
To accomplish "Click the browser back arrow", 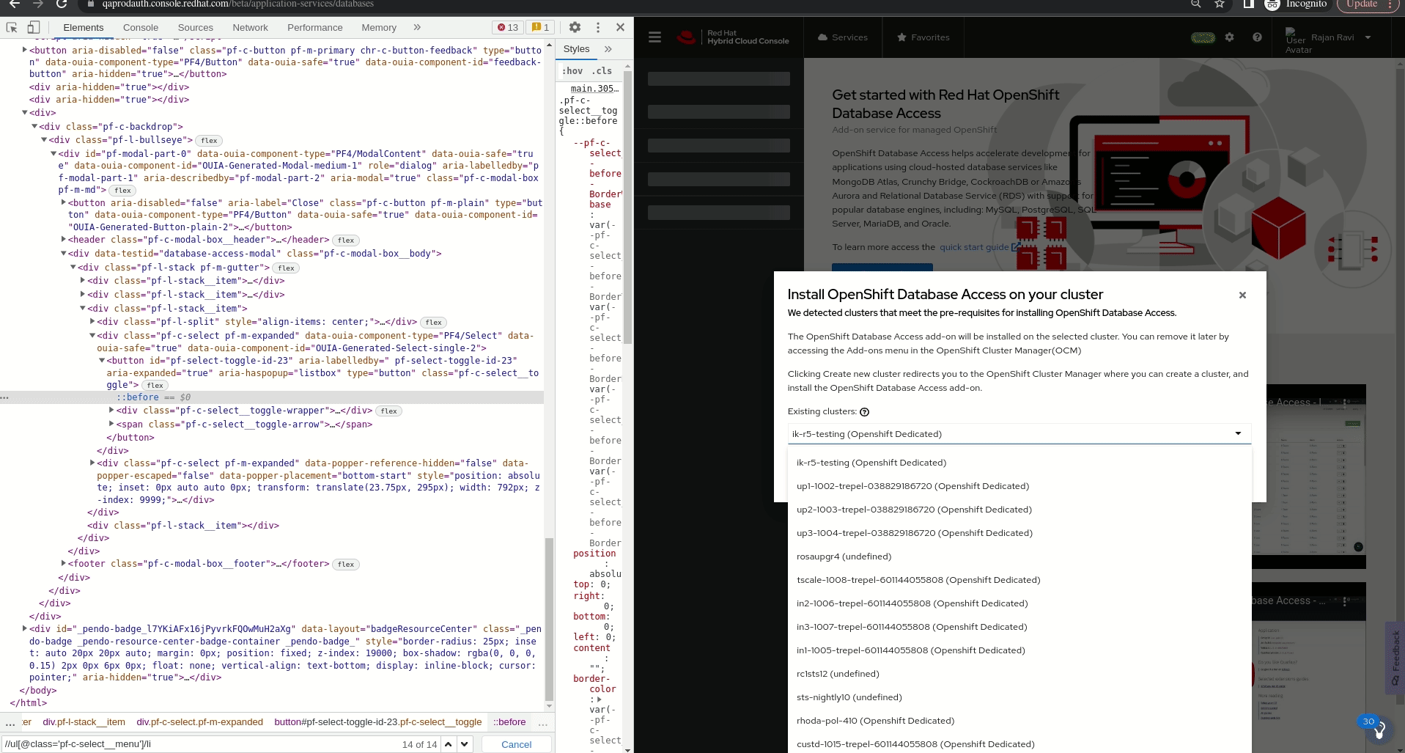I will click(14, 4).
